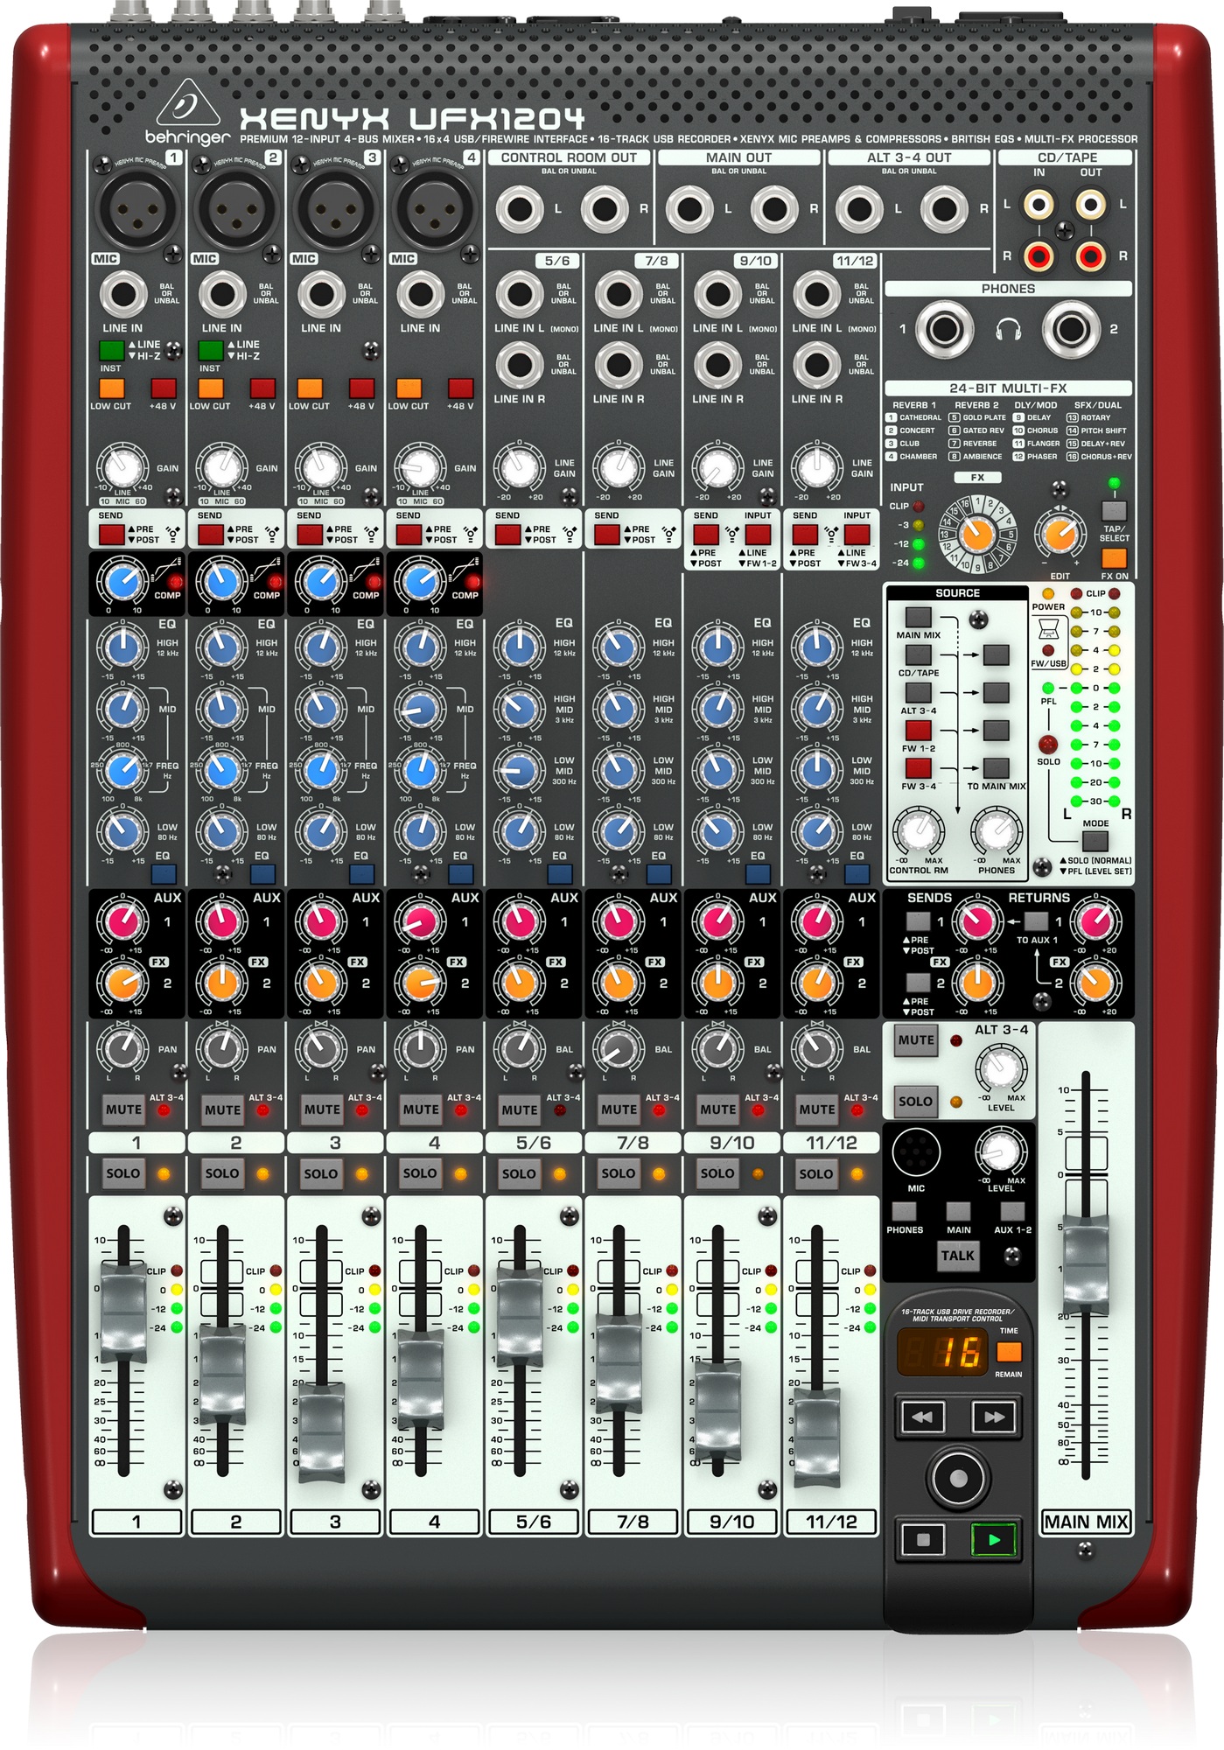Viewport: 1224px width, 1750px height.
Task: Solo the 7/8 stereo channel
Action: [x=619, y=1172]
